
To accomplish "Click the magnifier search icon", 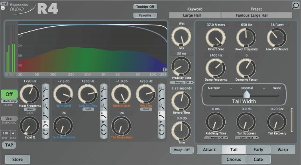I will click(x=295, y=5).
